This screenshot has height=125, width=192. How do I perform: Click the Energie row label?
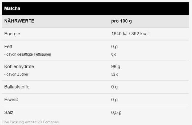coord(12,34)
